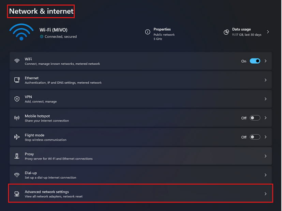Click the VPN shield icon
The height and width of the screenshot is (211, 282).
(17, 99)
